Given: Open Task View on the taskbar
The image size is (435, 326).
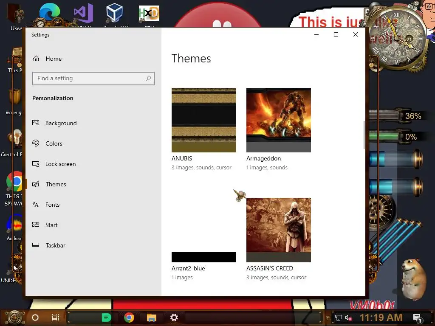Looking at the screenshot, I should (x=56, y=318).
